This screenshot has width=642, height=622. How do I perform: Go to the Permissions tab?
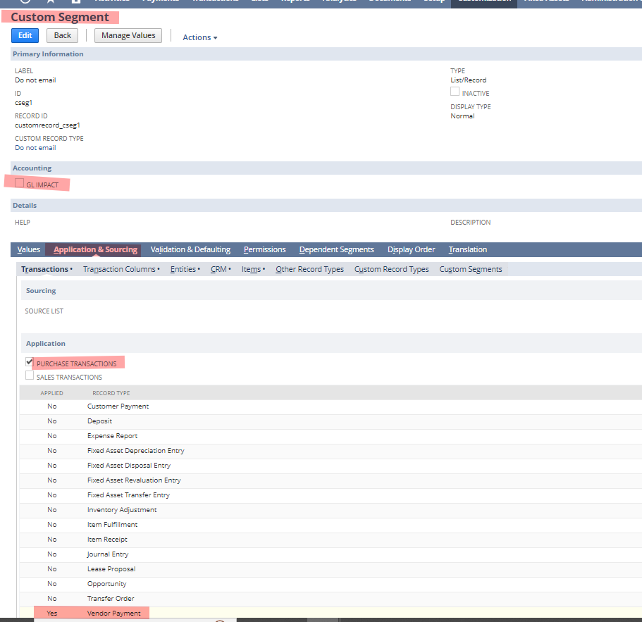[x=264, y=249]
